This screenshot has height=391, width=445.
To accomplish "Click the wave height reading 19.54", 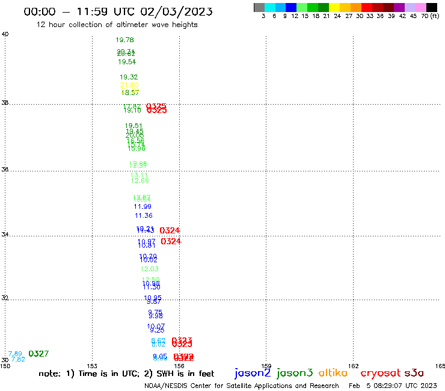I will [x=127, y=62].
